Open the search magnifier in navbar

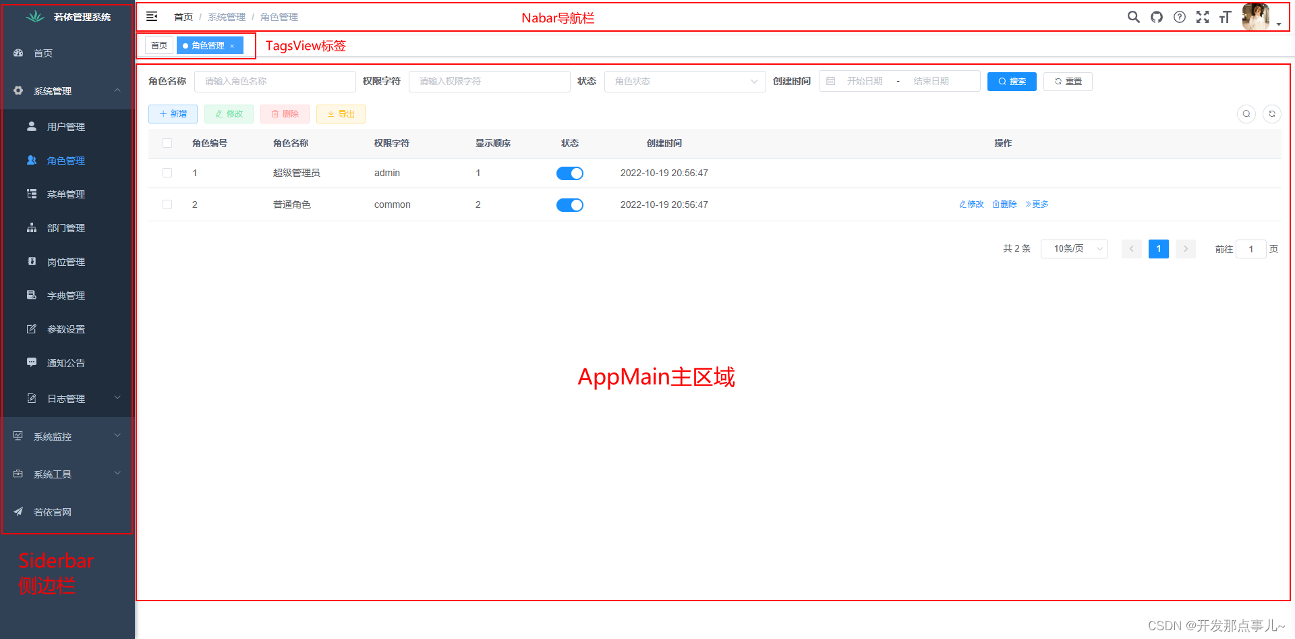tap(1133, 17)
